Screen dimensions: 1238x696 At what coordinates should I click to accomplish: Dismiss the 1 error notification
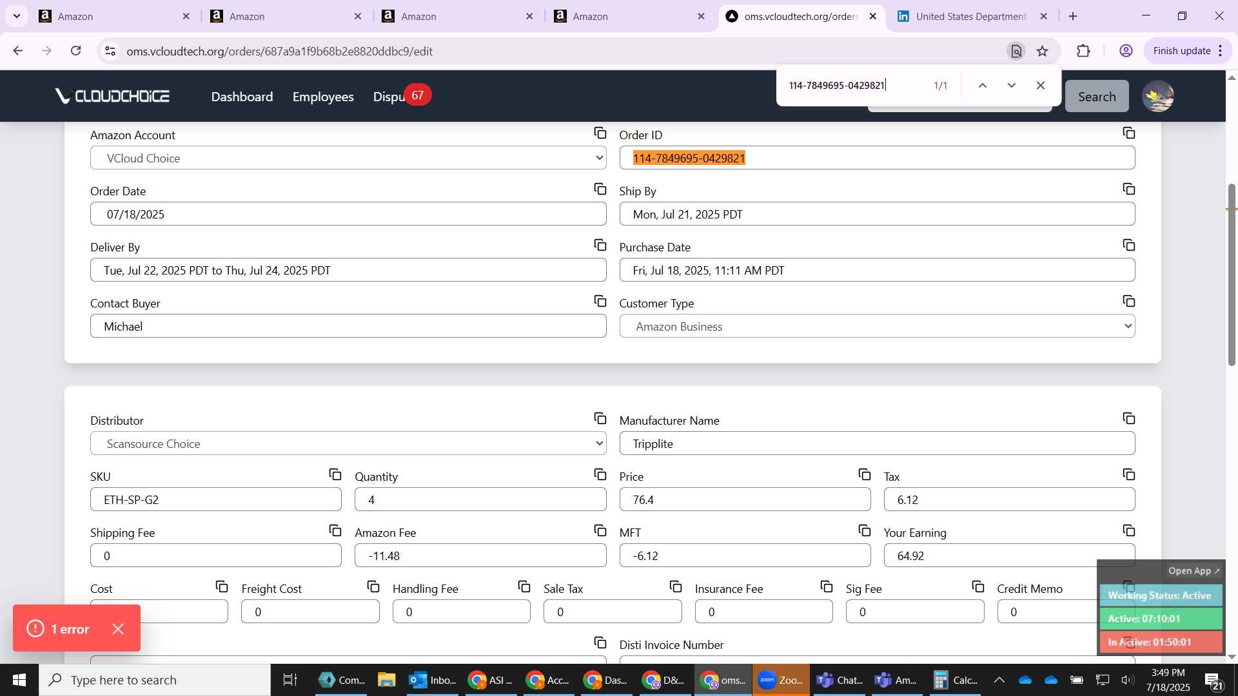click(118, 629)
